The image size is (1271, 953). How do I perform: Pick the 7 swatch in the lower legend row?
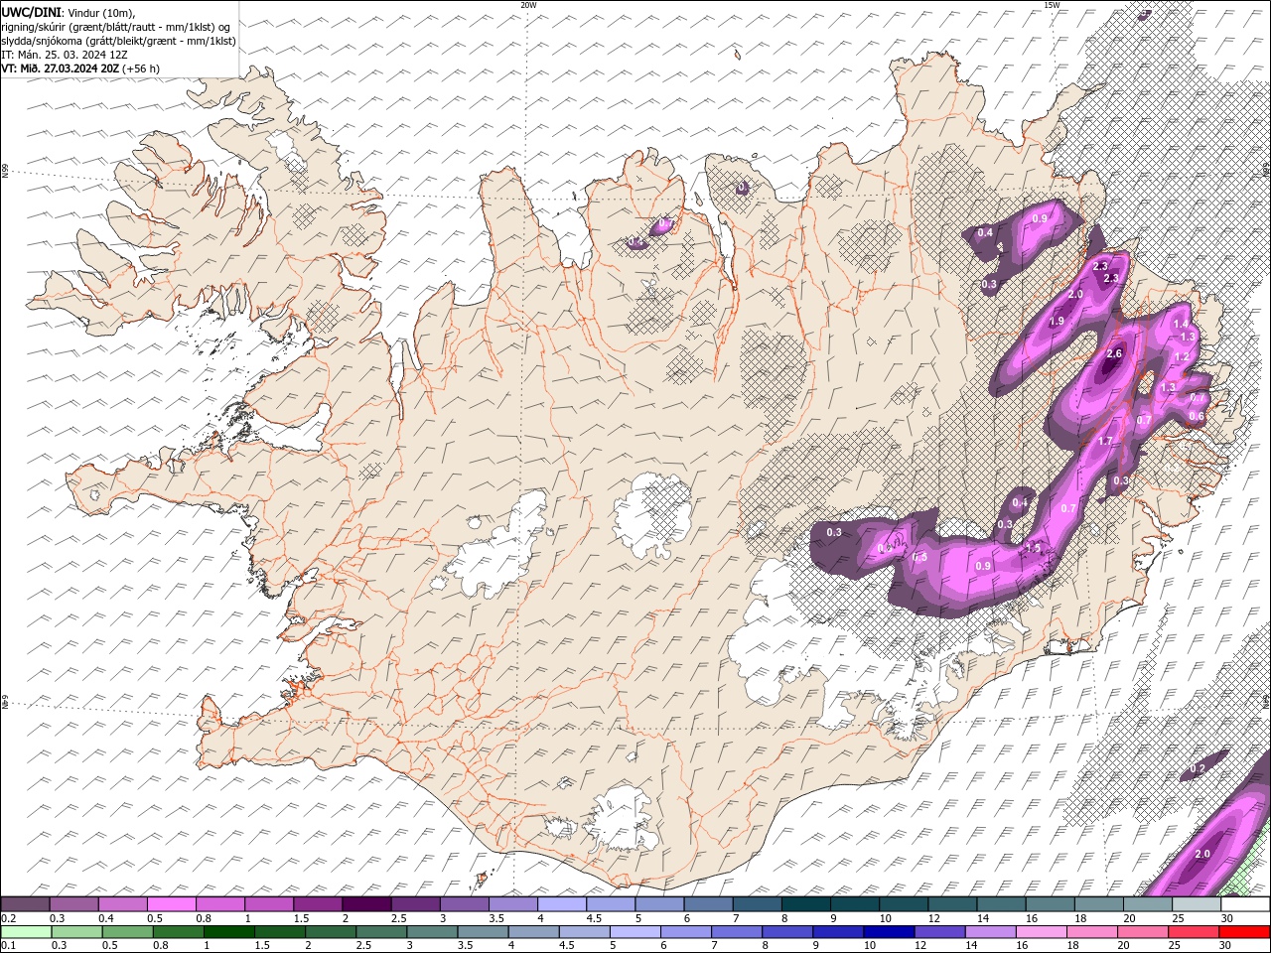[737, 932]
